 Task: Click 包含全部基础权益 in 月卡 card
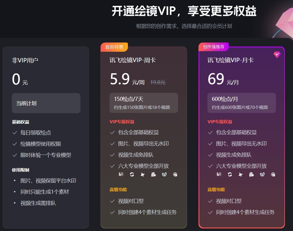(x=236, y=132)
